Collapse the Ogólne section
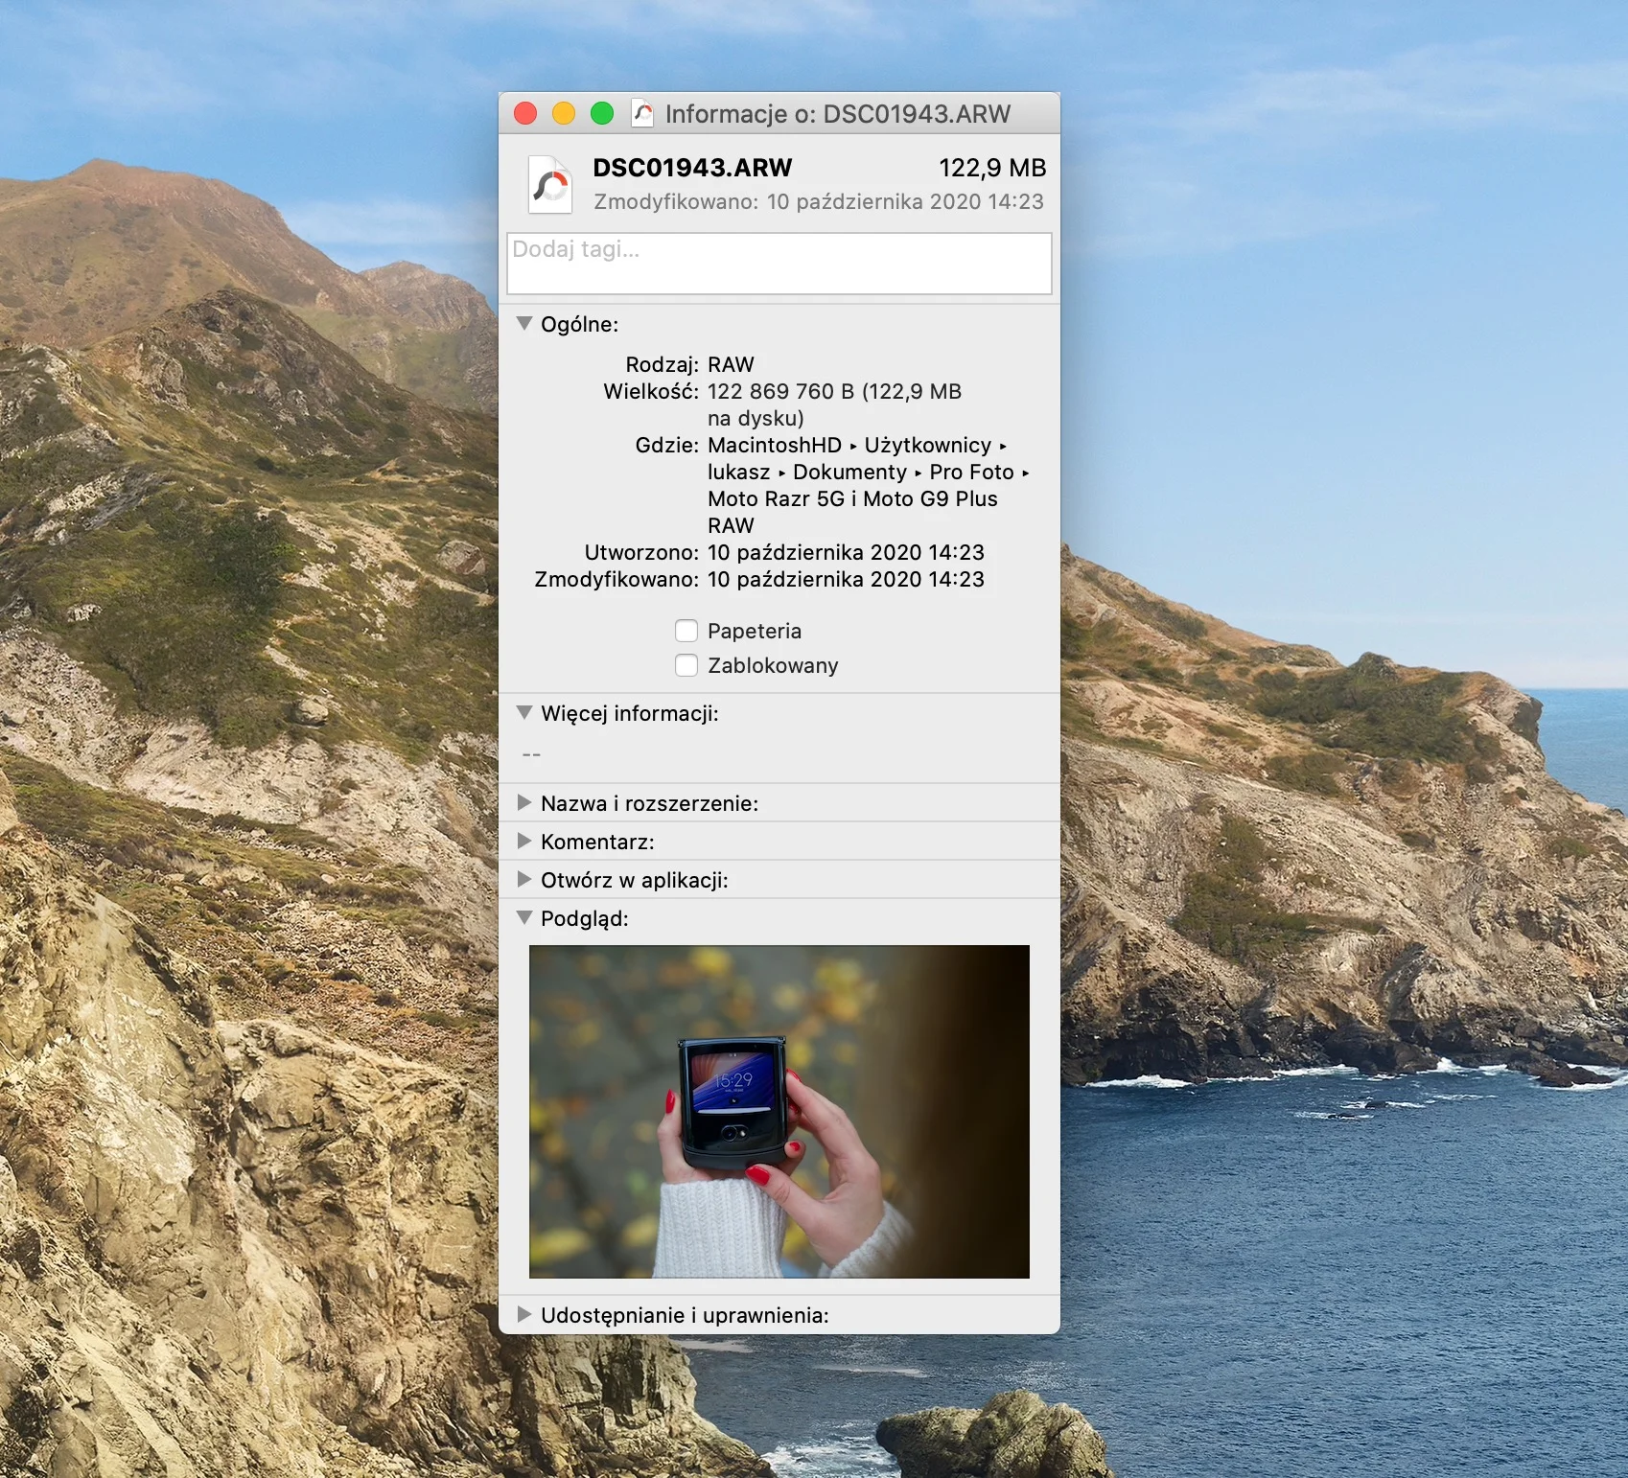The width and height of the screenshot is (1628, 1478). click(x=524, y=324)
